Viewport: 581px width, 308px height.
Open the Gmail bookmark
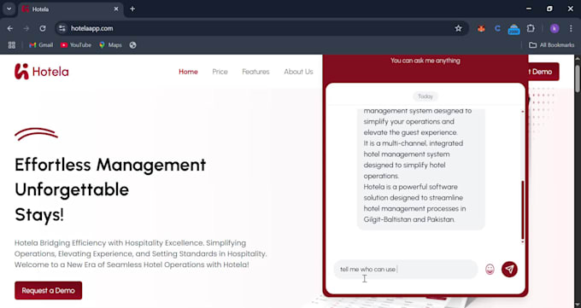(x=41, y=45)
